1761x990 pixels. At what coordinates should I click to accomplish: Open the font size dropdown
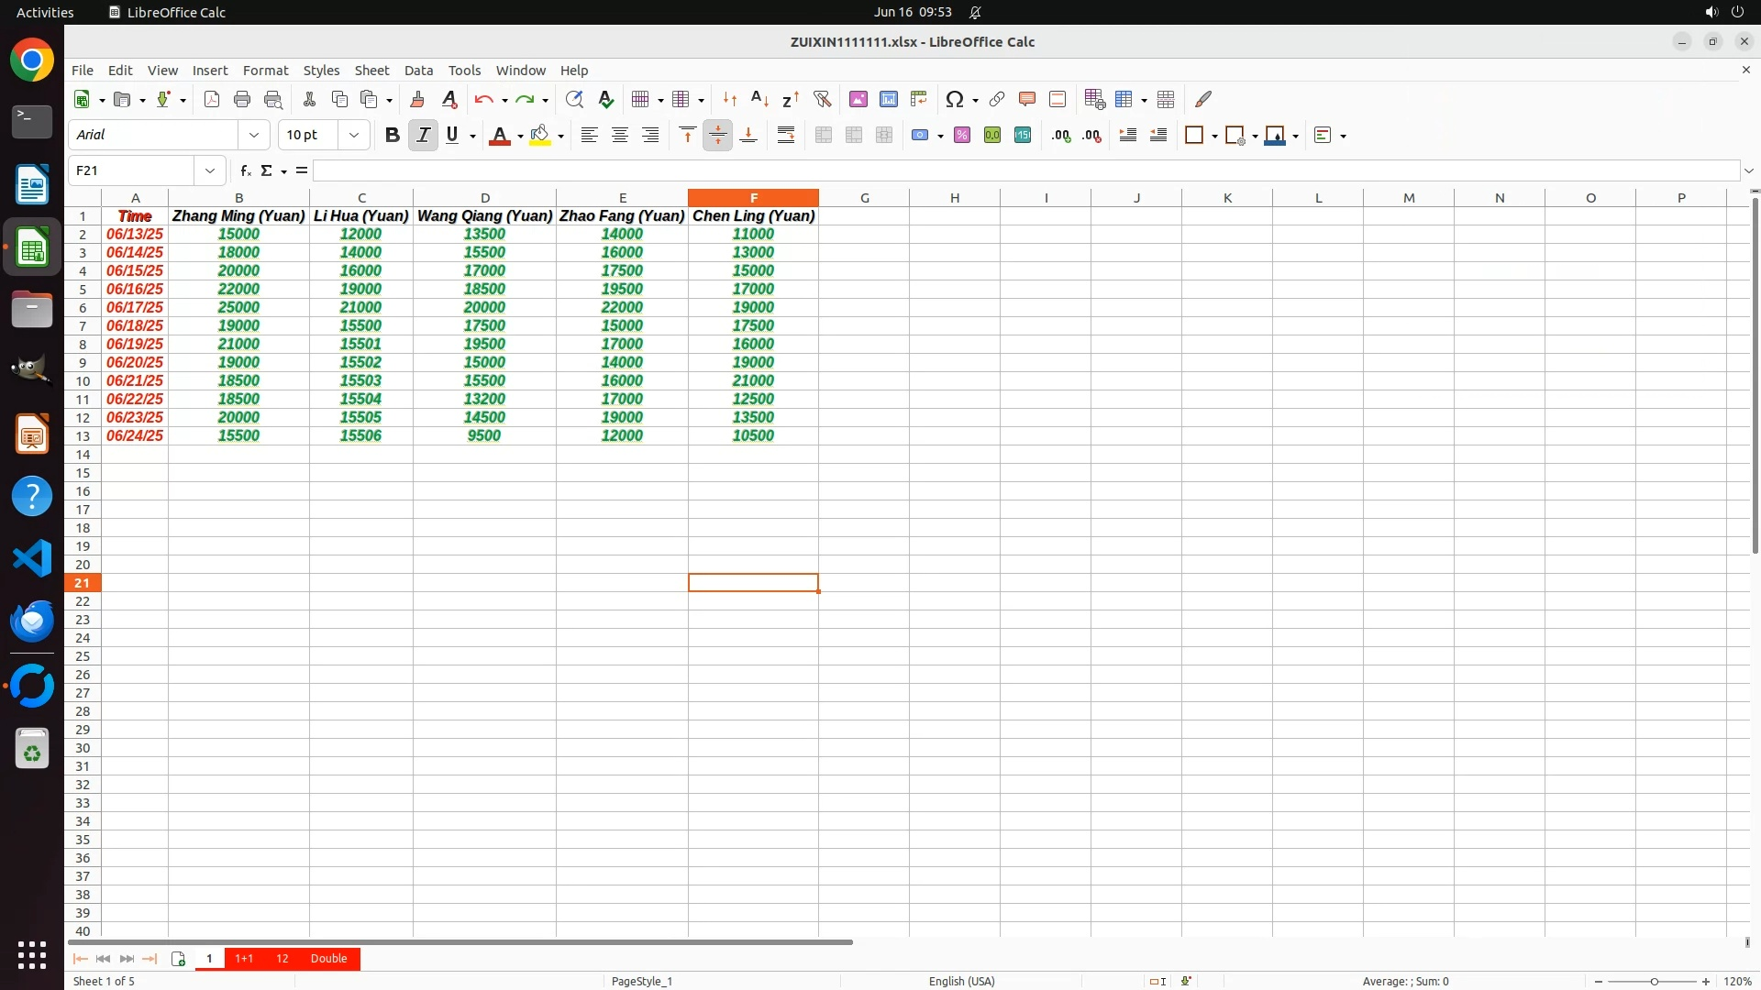click(x=354, y=135)
